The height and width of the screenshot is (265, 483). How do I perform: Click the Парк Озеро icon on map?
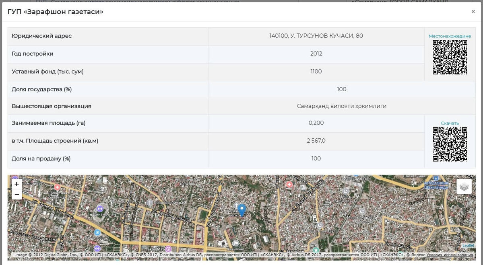[97, 232]
